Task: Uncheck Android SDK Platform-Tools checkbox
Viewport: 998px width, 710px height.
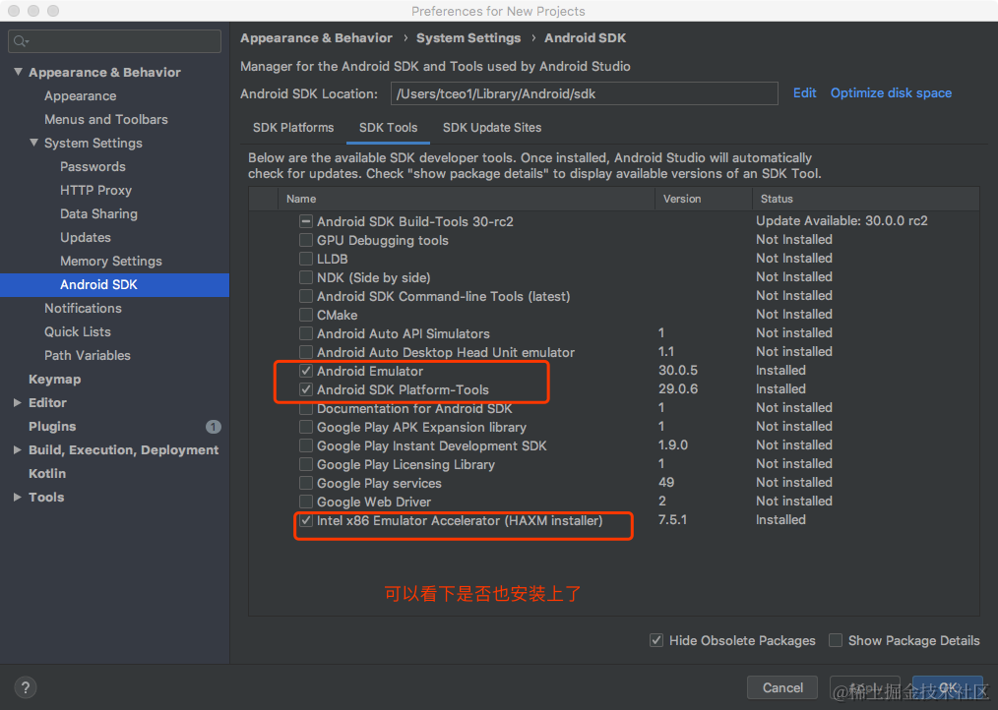Action: tap(306, 389)
